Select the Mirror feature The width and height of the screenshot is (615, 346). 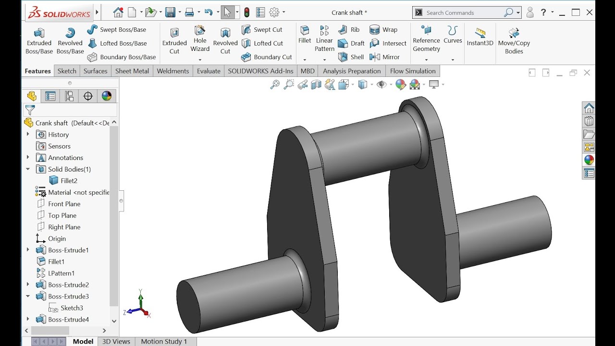[384, 57]
